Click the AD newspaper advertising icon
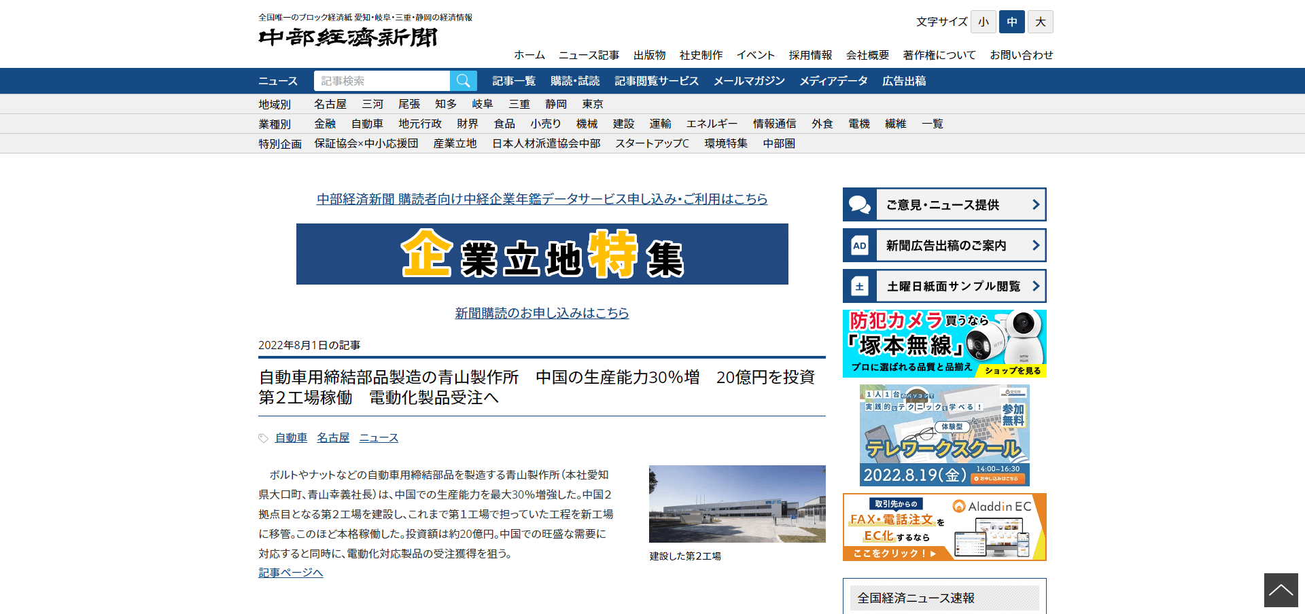The height and width of the screenshot is (614, 1305). [859, 245]
